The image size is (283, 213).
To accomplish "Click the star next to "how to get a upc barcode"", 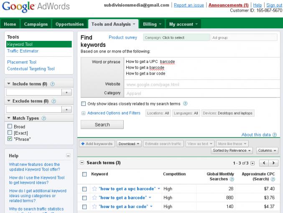I will point(94,189).
